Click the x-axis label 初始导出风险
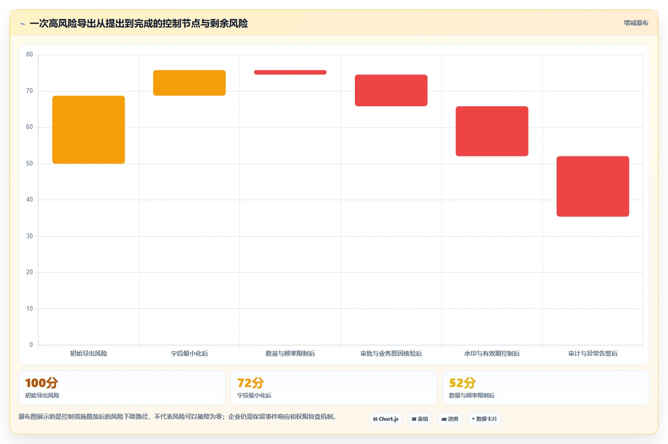The width and height of the screenshot is (668, 444). (89, 353)
